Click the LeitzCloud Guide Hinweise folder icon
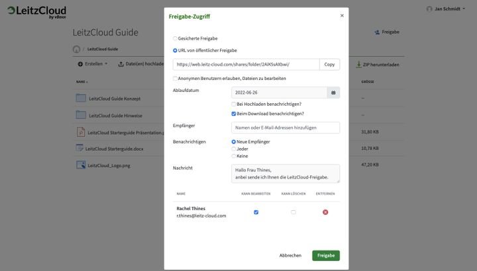The height and width of the screenshot is (271, 477). coord(81,115)
